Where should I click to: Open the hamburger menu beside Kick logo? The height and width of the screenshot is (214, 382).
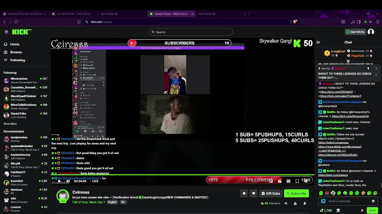tap(6, 32)
